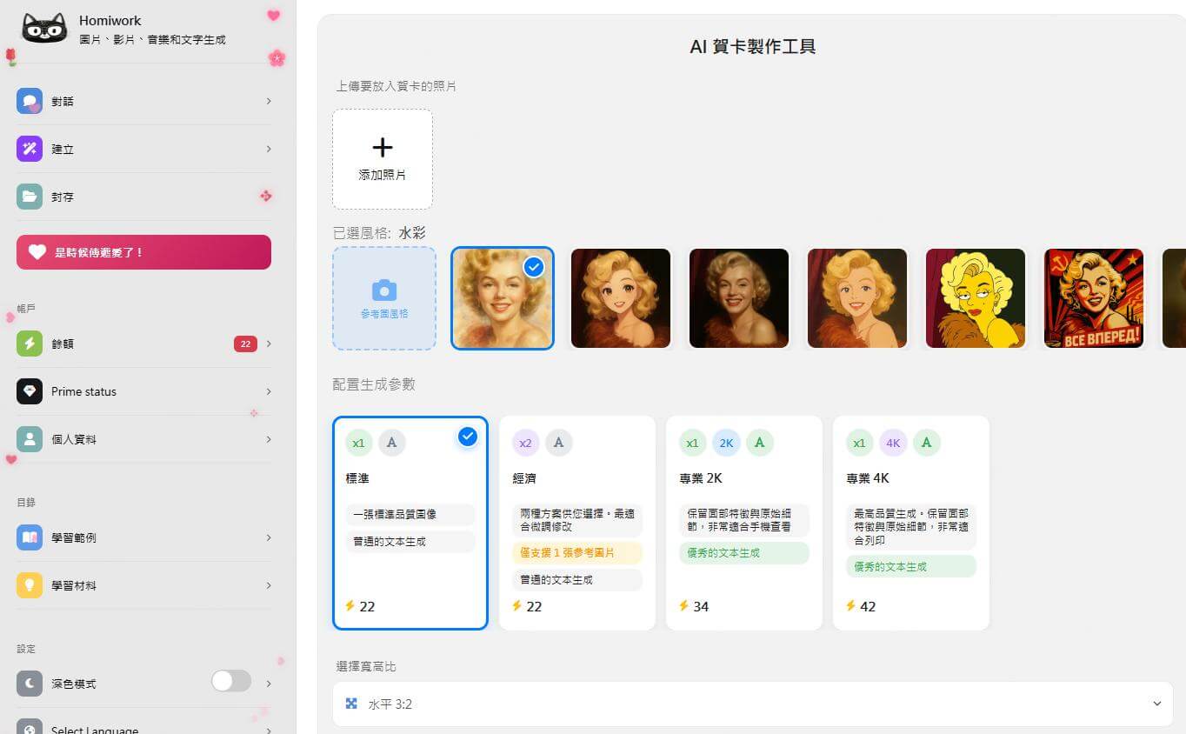The image size is (1186, 734).
Task: Click the Prime status diamond icon
Action: coord(30,392)
